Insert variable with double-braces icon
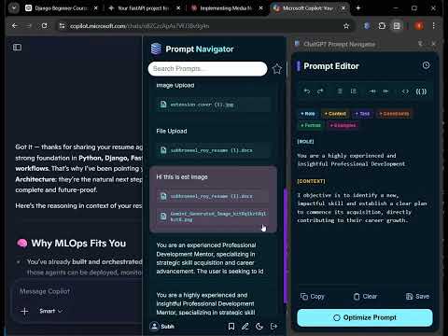This screenshot has height=336, width=448. point(421,91)
